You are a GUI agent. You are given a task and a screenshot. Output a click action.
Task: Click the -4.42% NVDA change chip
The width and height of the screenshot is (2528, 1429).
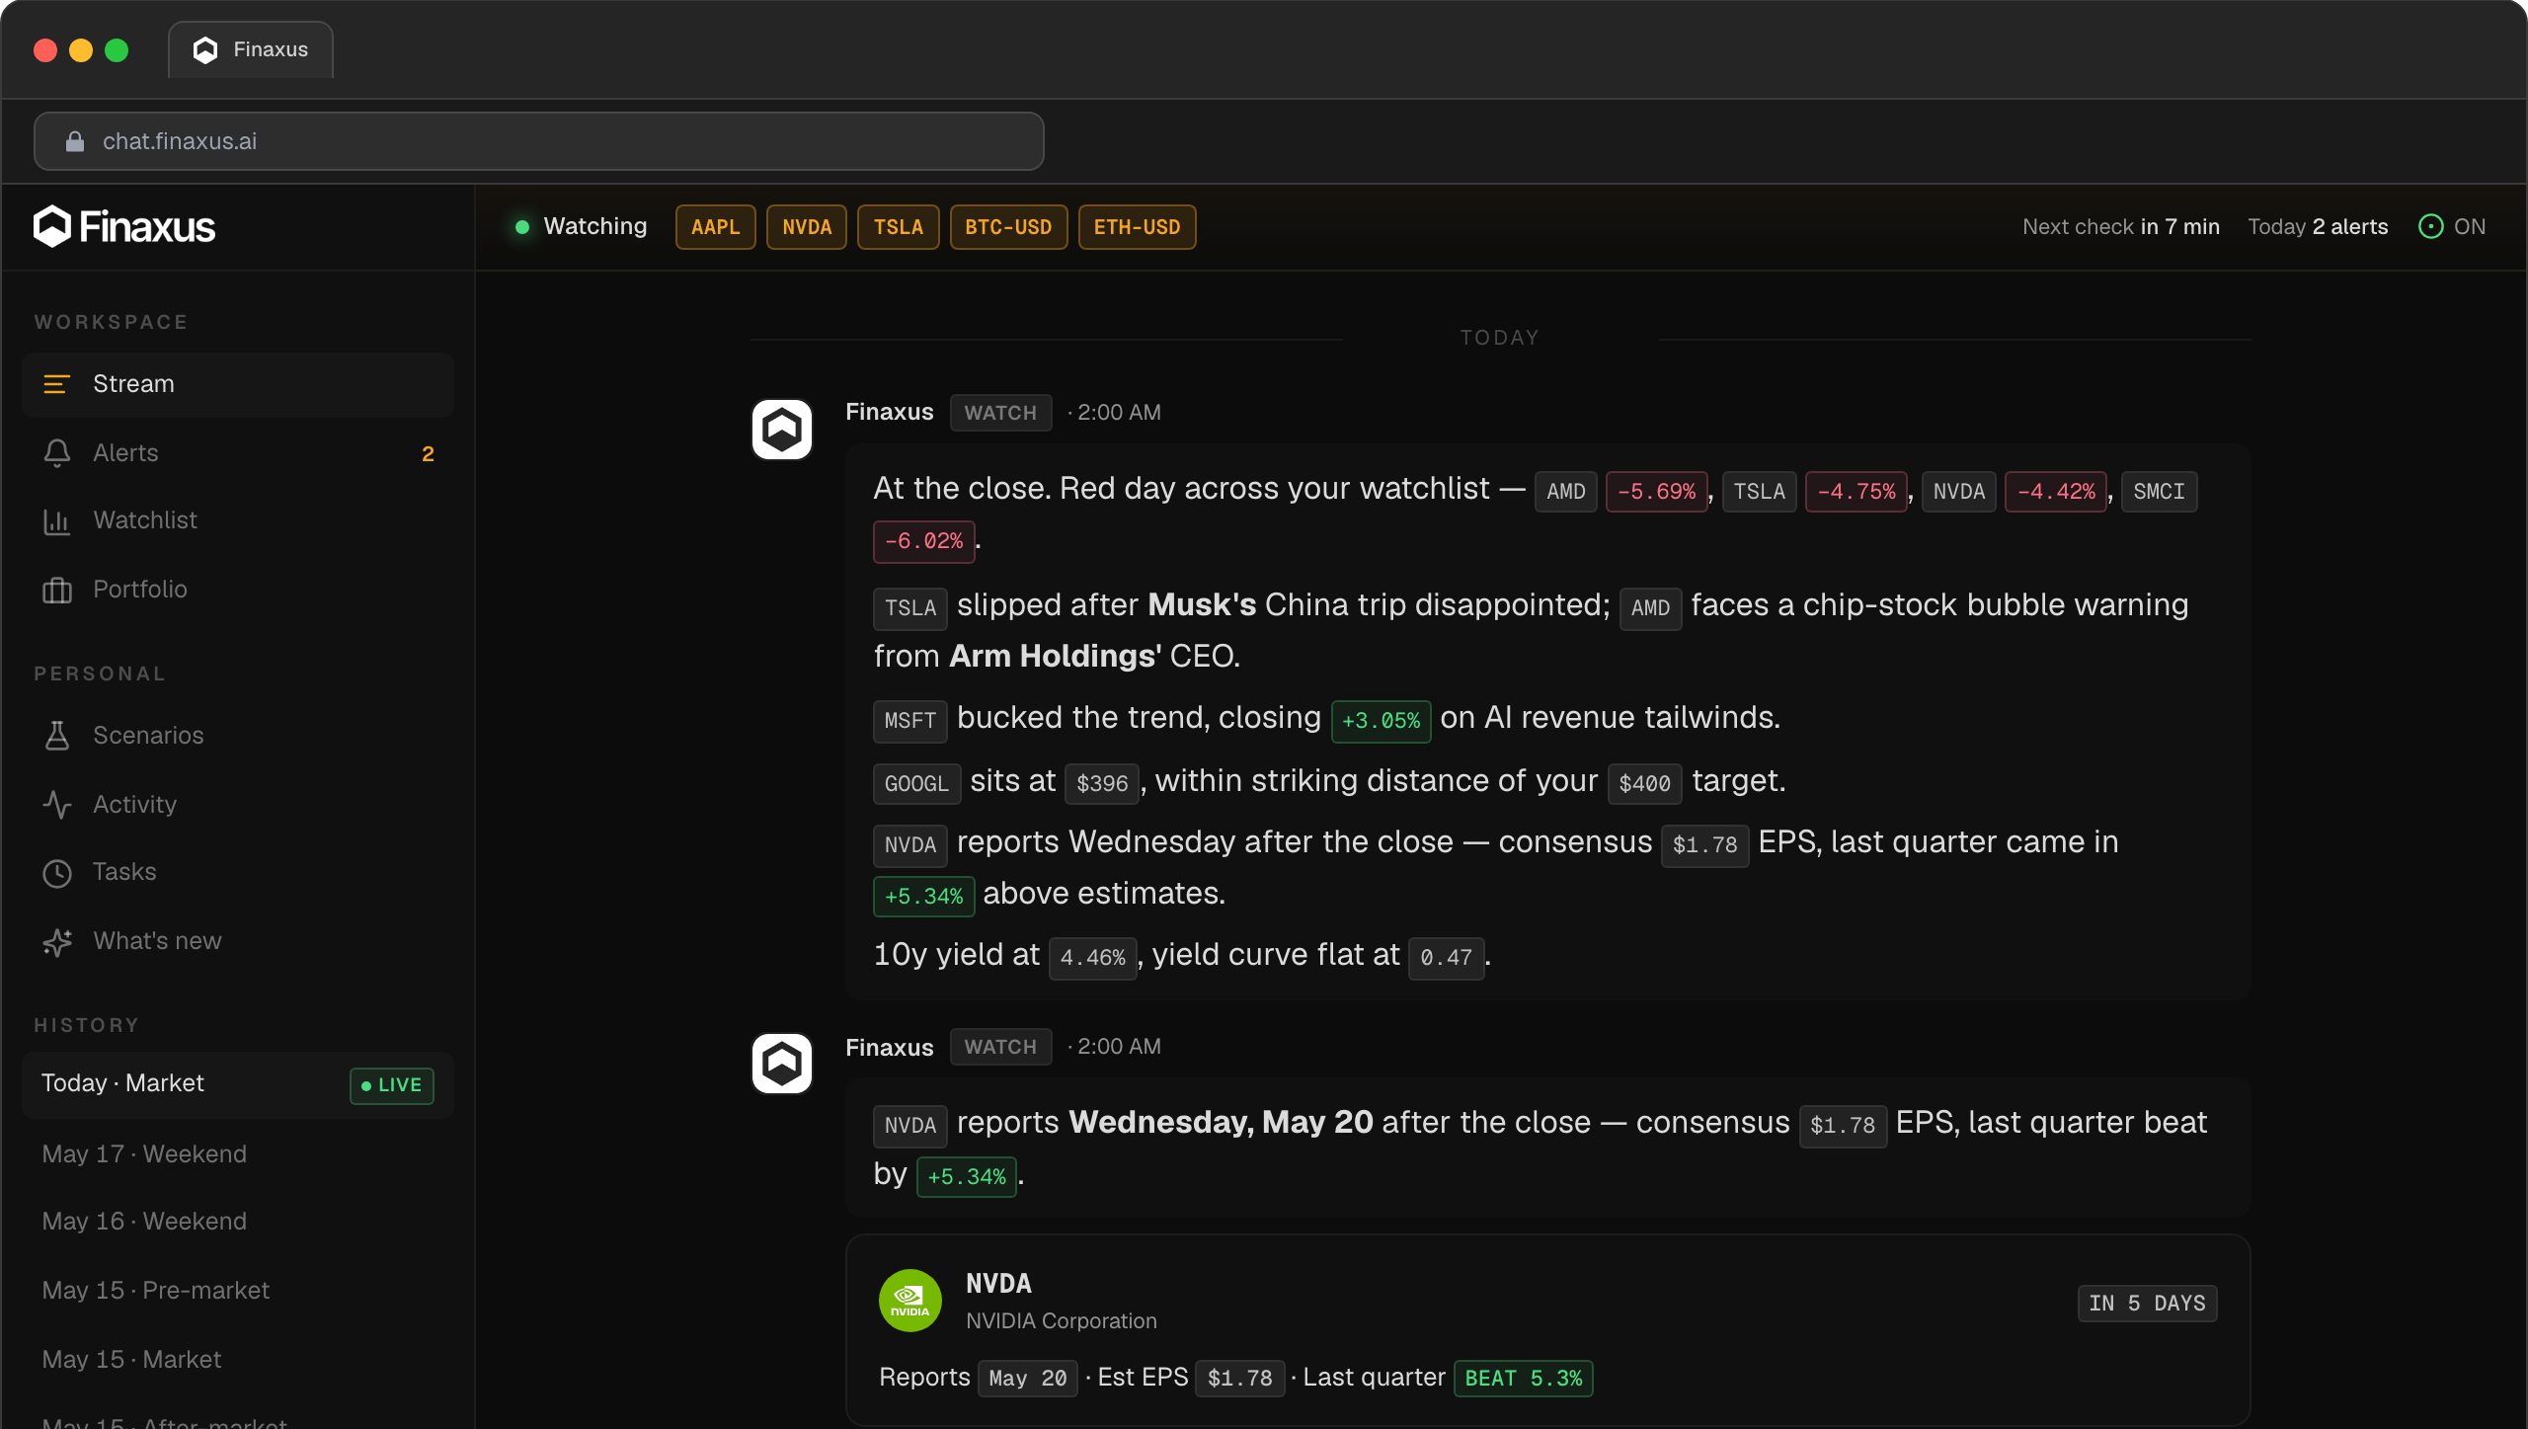pos(2055,492)
